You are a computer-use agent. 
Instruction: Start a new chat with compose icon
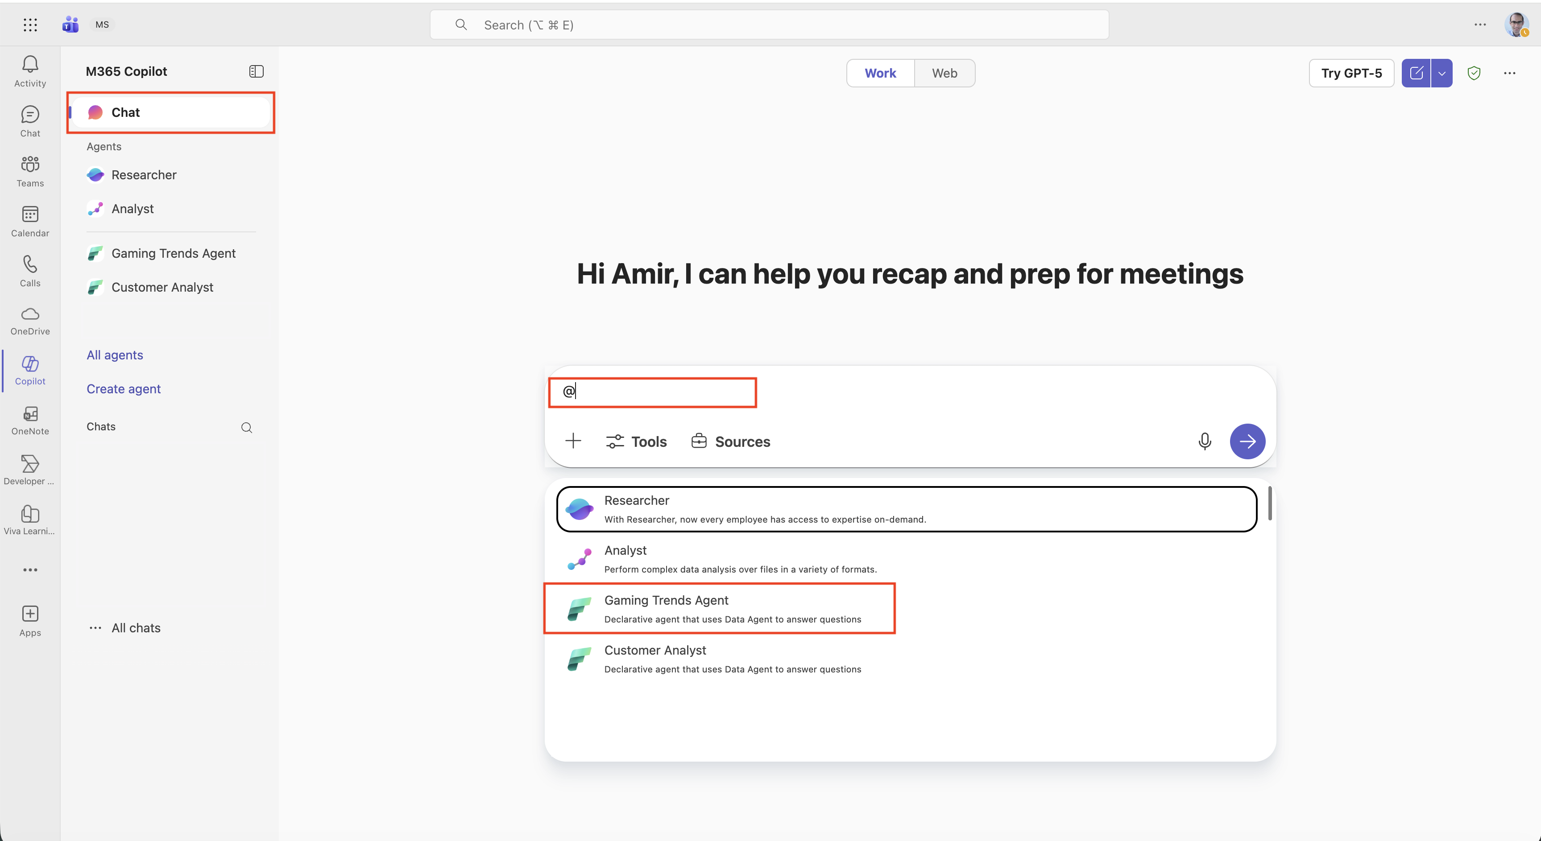point(1416,73)
